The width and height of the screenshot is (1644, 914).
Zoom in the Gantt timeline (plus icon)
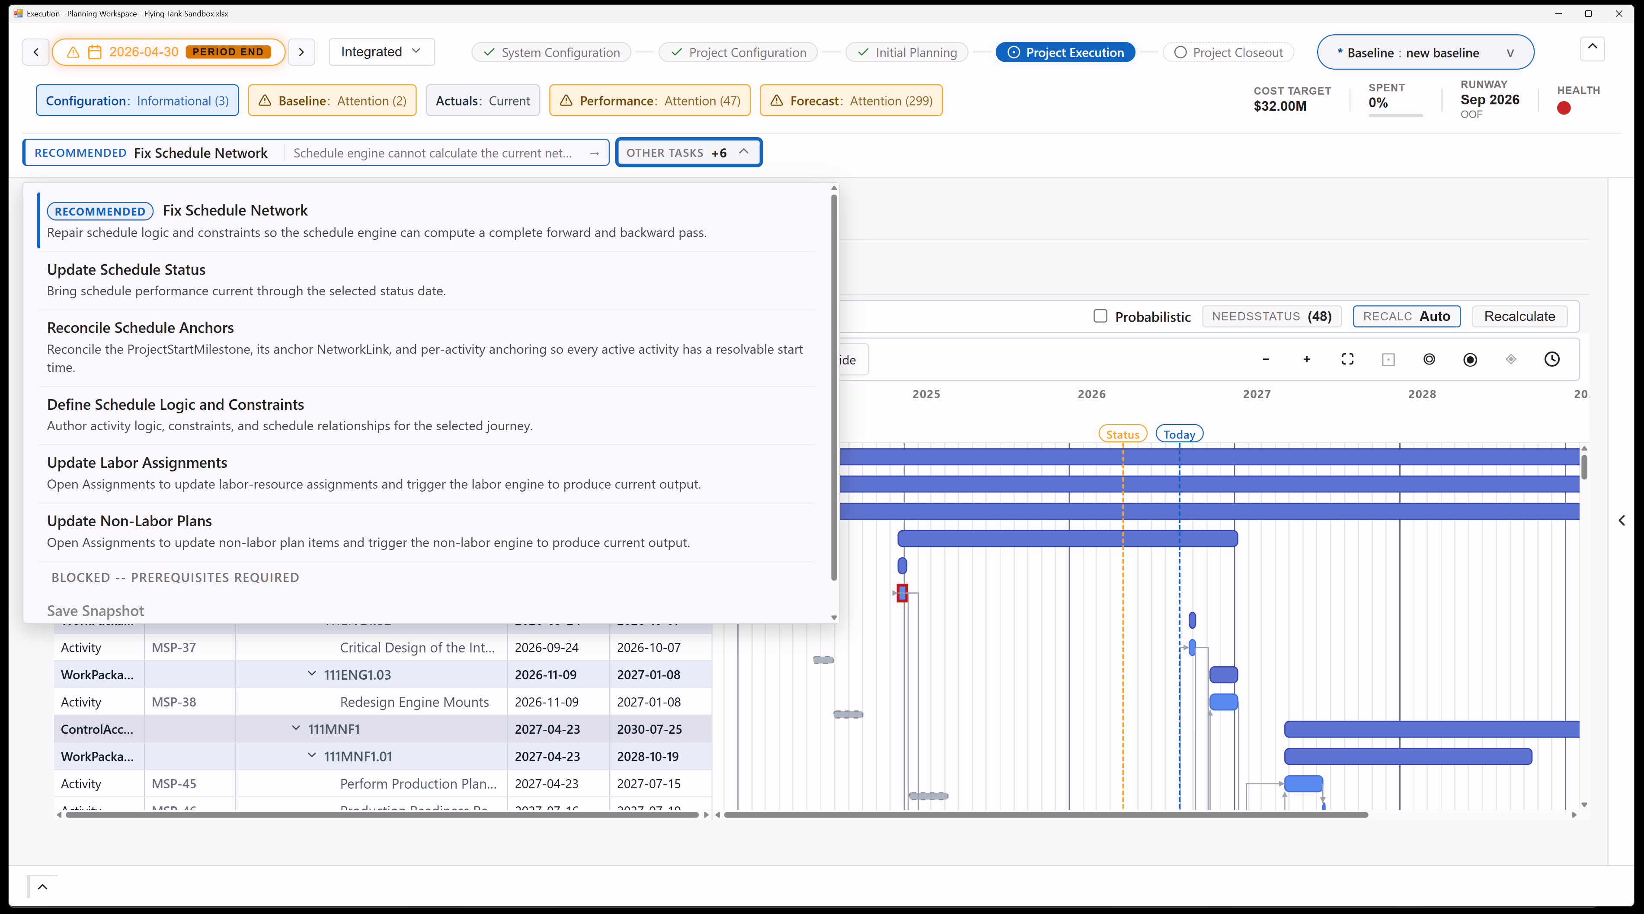1306,359
